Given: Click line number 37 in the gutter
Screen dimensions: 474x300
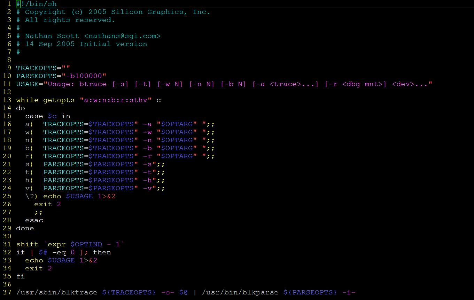Looking at the screenshot, I should point(7,292).
